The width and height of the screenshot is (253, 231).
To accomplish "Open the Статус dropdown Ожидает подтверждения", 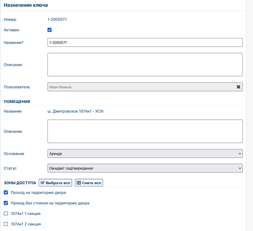I will [145, 168].
